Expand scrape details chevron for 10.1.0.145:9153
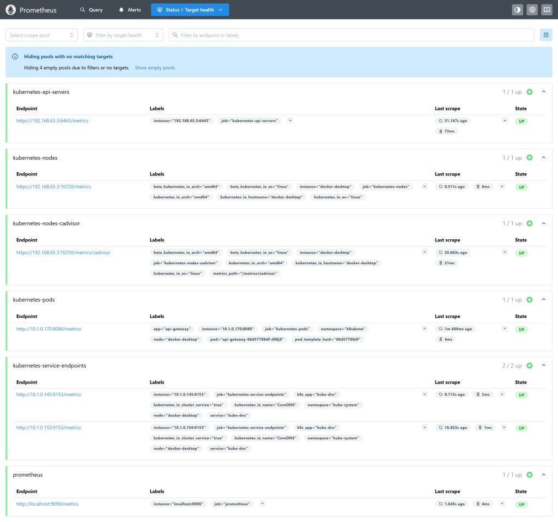Image resolution: width=558 pixels, height=522 pixels. 502,394
